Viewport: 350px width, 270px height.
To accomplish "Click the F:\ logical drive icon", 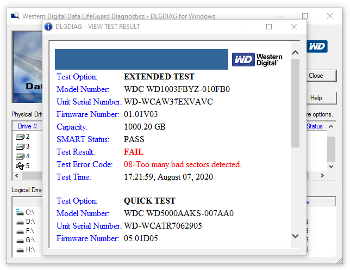I will pos(20,231).
